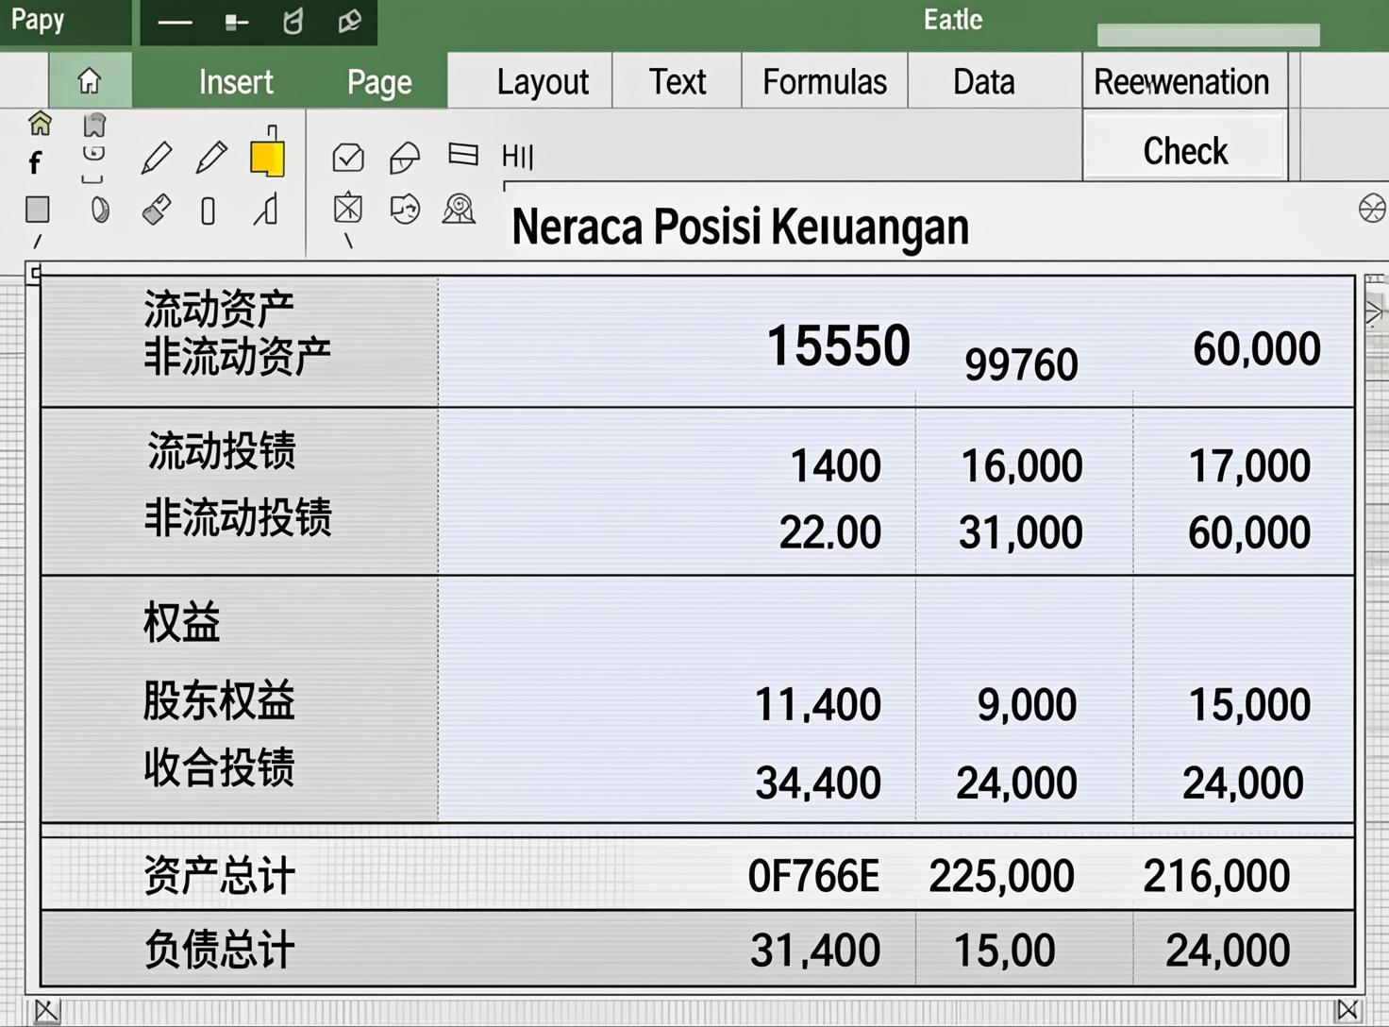The image size is (1389, 1027).
Task: Click the small rectangle icon in the title bar
Action: 237,23
